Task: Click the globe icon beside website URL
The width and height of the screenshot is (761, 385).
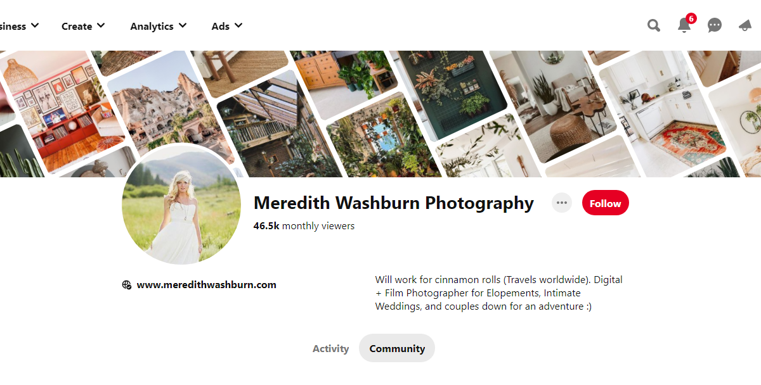Action: (x=127, y=285)
